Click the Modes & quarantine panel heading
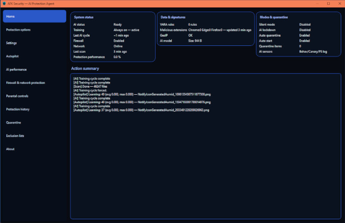The width and height of the screenshot is (345, 223). click(x=273, y=17)
